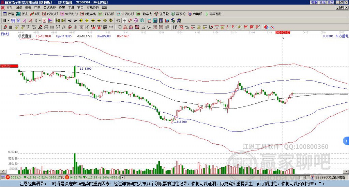Click the 赢家服务 dollar-sign service icon
The height and width of the screenshot is (187, 349).
pyautogui.click(x=213, y=14)
